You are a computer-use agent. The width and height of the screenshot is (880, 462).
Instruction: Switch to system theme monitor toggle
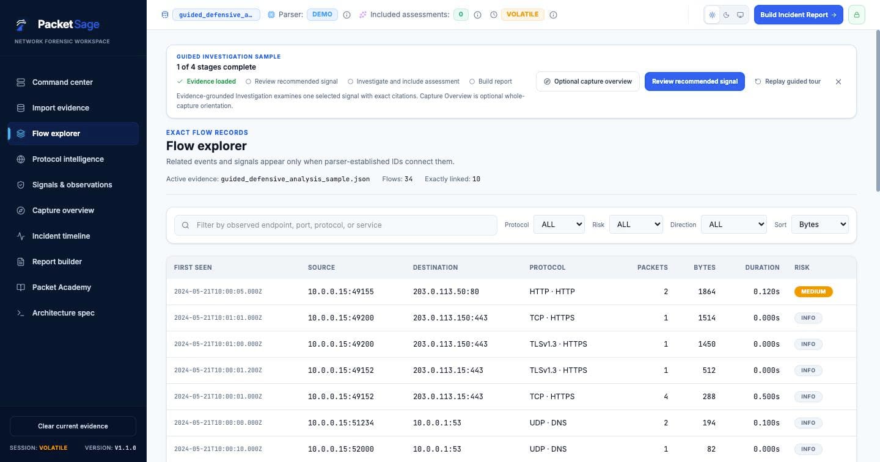[x=740, y=15]
